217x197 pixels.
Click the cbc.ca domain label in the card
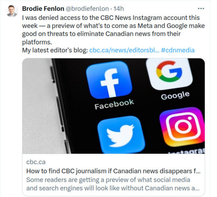coord(36,162)
